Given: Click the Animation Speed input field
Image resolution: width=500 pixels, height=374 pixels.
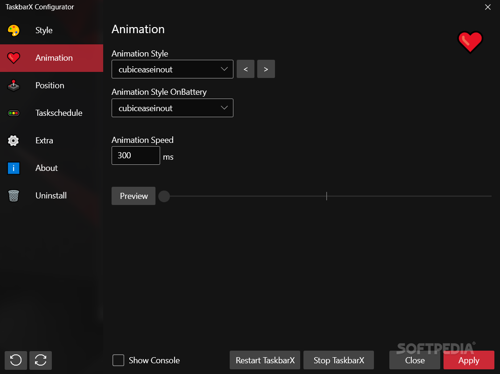Looking at the screenshot, I should tap(136, 155).
